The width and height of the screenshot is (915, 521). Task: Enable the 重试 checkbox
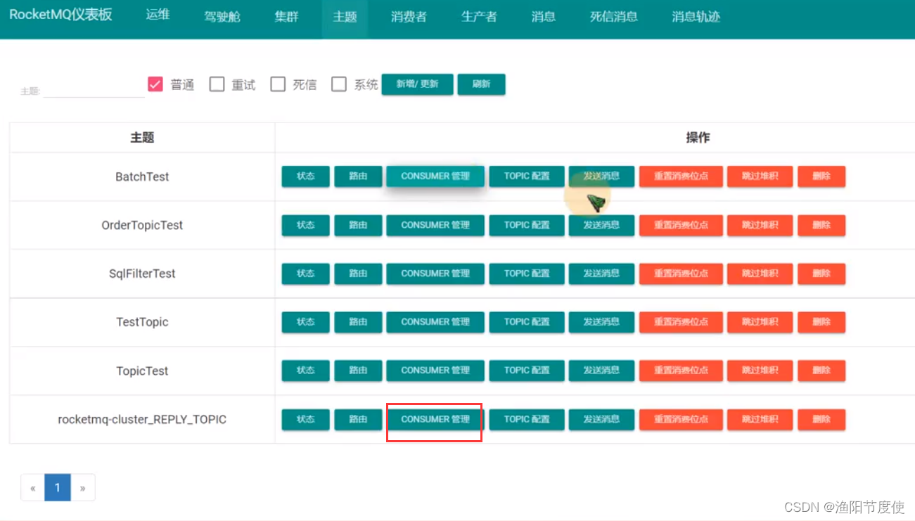(217, 84)
